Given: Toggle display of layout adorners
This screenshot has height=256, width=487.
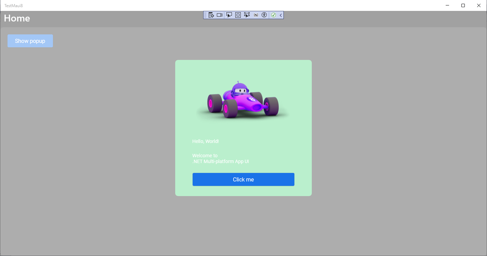Looking at the screenshot, I should tap(238, 15).
